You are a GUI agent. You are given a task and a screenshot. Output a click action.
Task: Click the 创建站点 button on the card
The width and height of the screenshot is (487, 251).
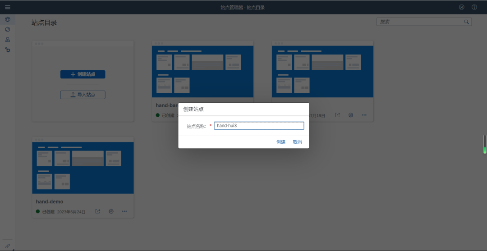pyautogui.click(x=83, y=74)
